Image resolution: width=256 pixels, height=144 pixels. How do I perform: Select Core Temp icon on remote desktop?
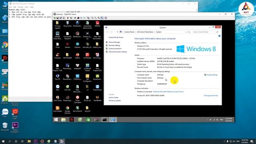(58, 98)
